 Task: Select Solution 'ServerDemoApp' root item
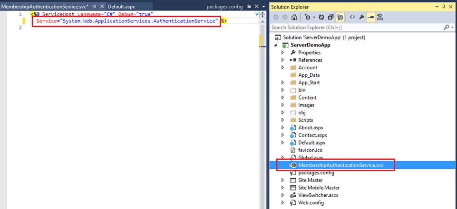point(324,37)
